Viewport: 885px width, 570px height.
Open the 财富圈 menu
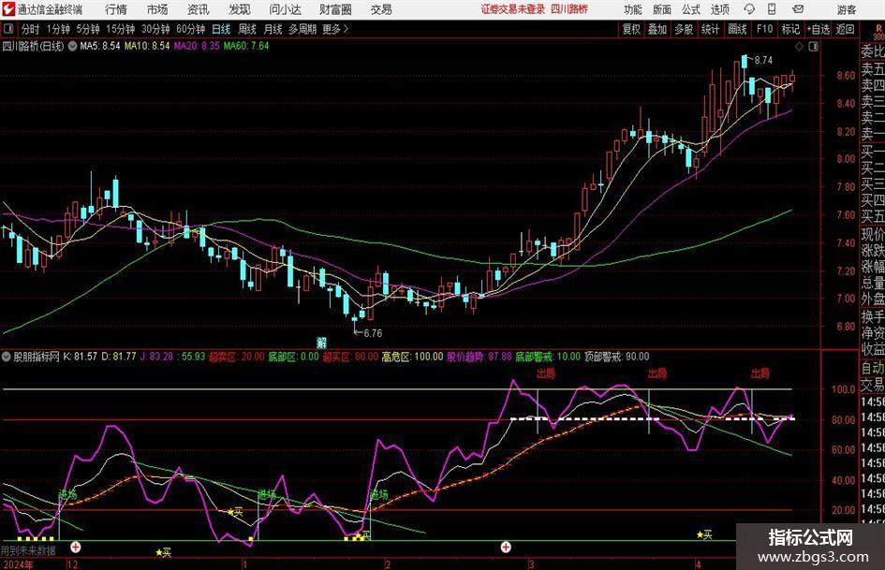336,9
